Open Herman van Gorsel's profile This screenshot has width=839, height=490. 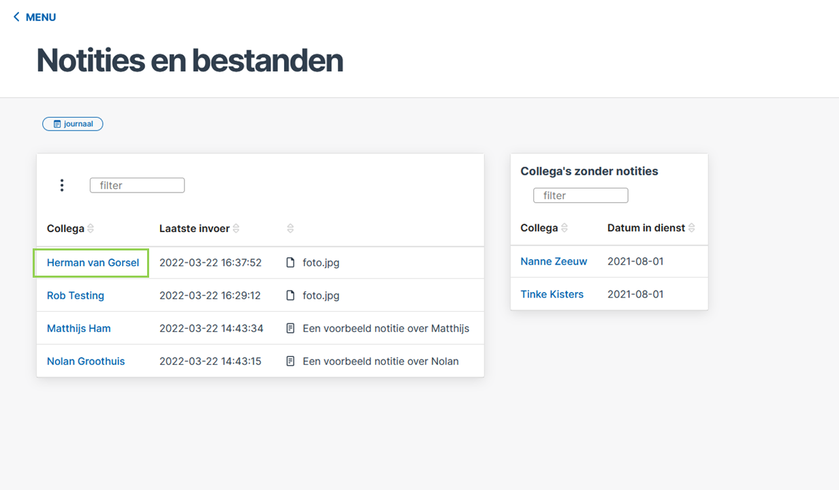click(x=93, y=263)
